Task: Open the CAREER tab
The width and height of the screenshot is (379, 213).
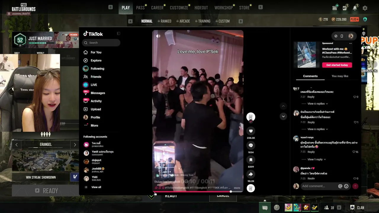Action: [x=157, y=8]
